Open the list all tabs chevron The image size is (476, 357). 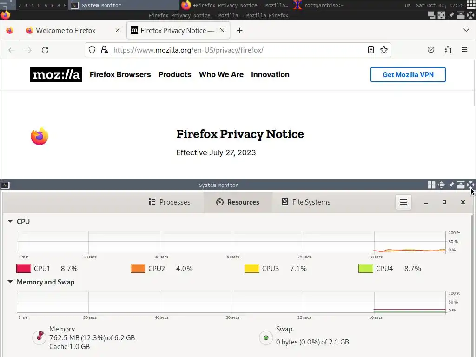466,30
